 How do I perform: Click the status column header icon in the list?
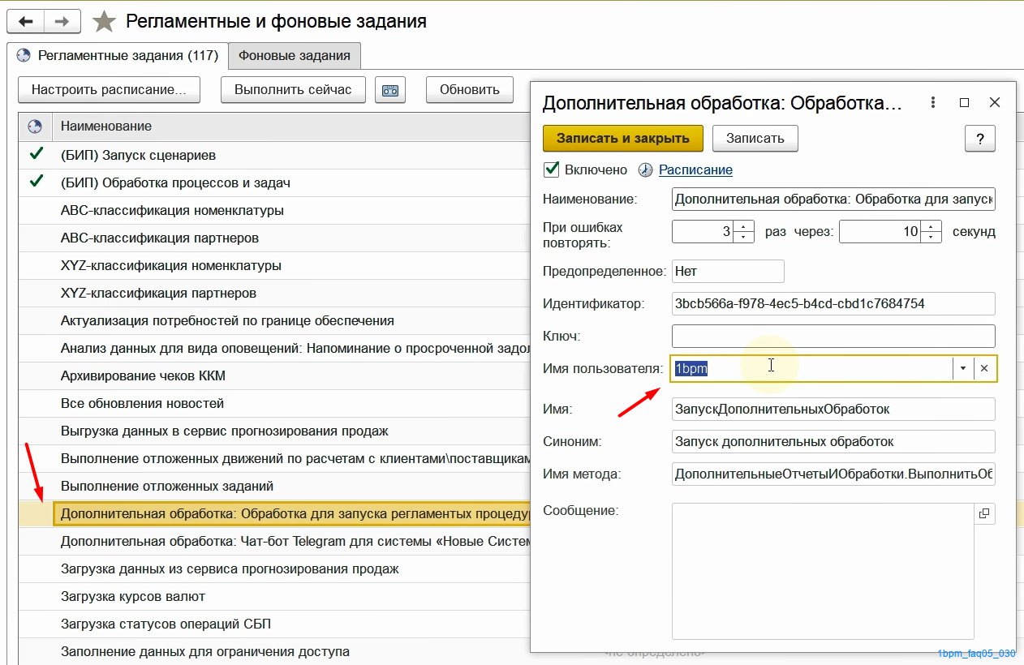(35, 127)
